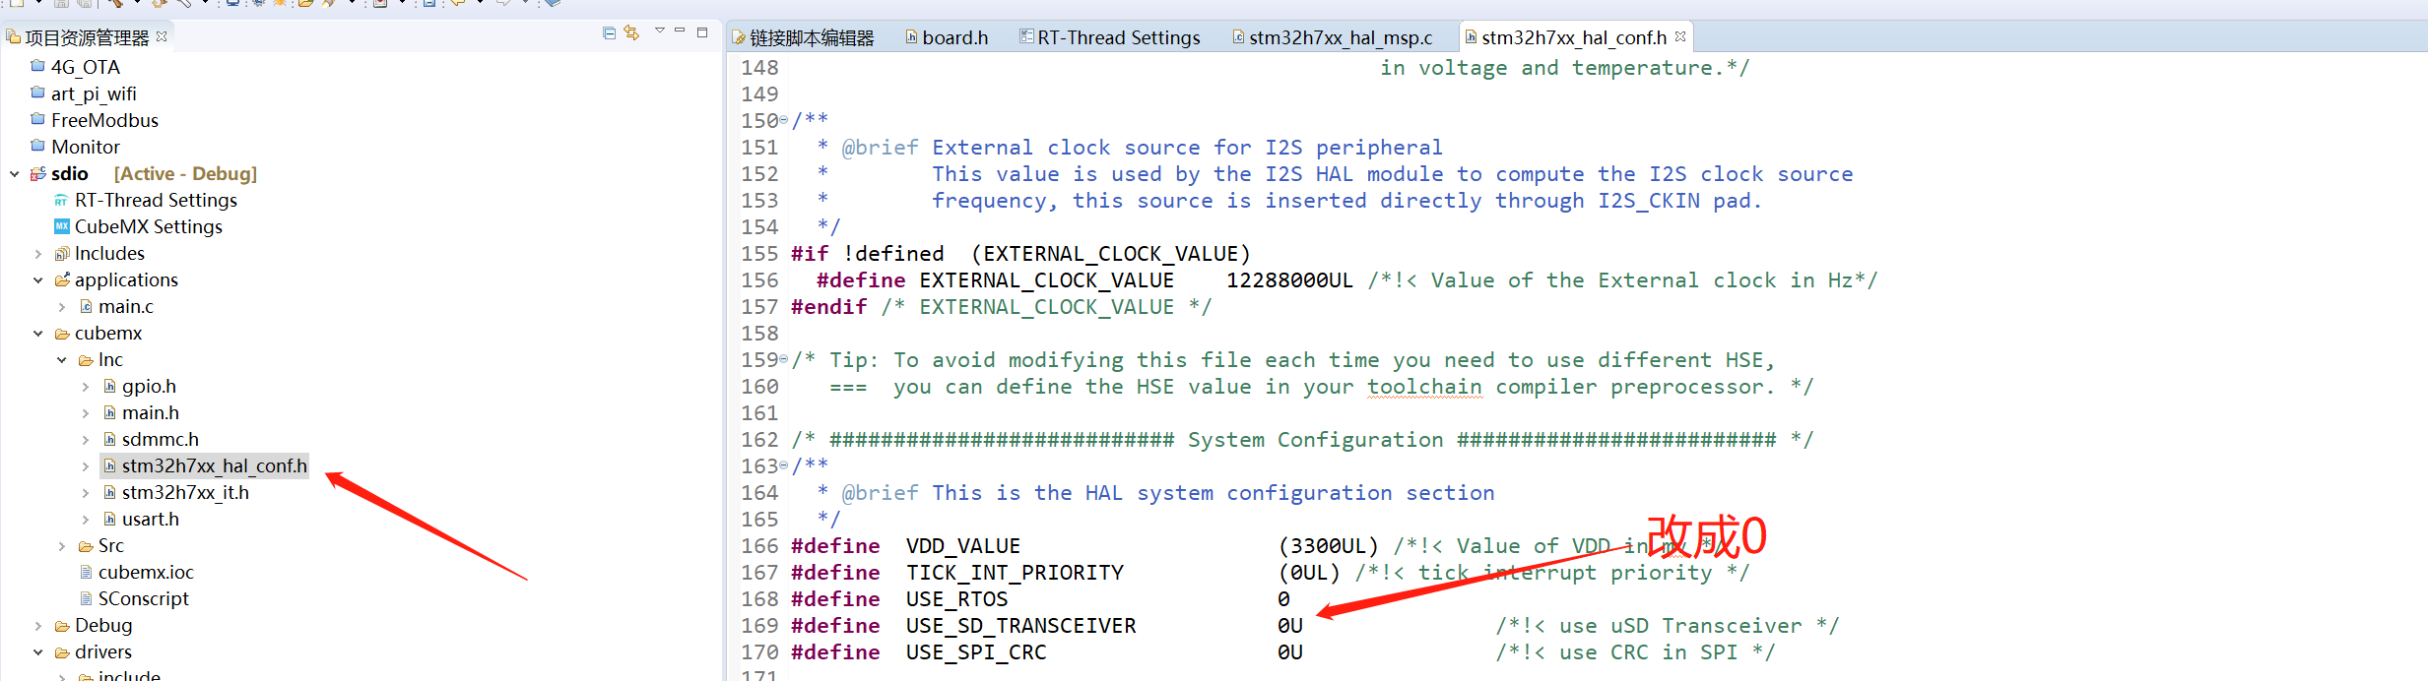Click the RT-Thread Settings tree icon
This screenshot has width=2428, height=681.
pos(61,200)
